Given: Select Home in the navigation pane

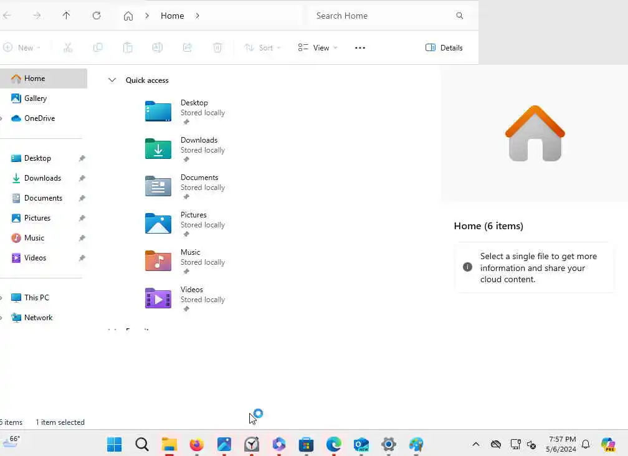Looking at the screenshot, I should (x=43, y=78).
